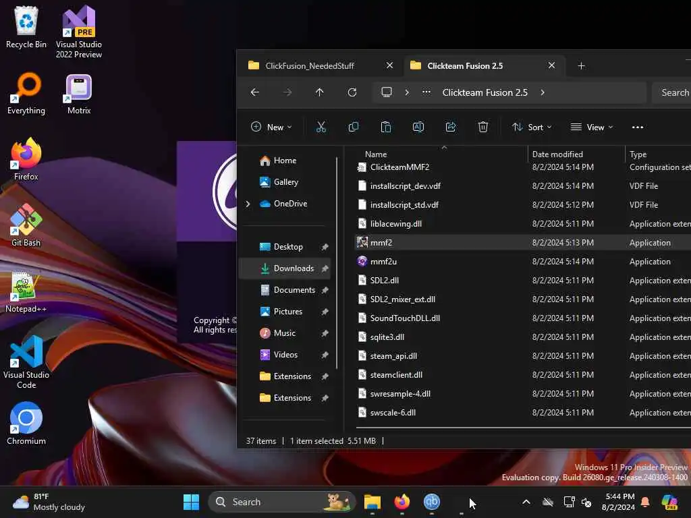This screenshot has height=518, width=691.
Task: Sort by the Type column header
Action: click(x=638, y=154)
